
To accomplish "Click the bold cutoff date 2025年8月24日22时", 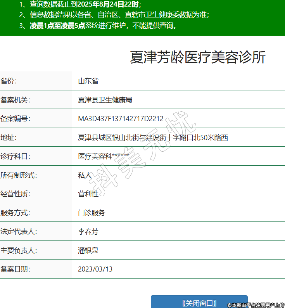I will (x=107, y=5).
